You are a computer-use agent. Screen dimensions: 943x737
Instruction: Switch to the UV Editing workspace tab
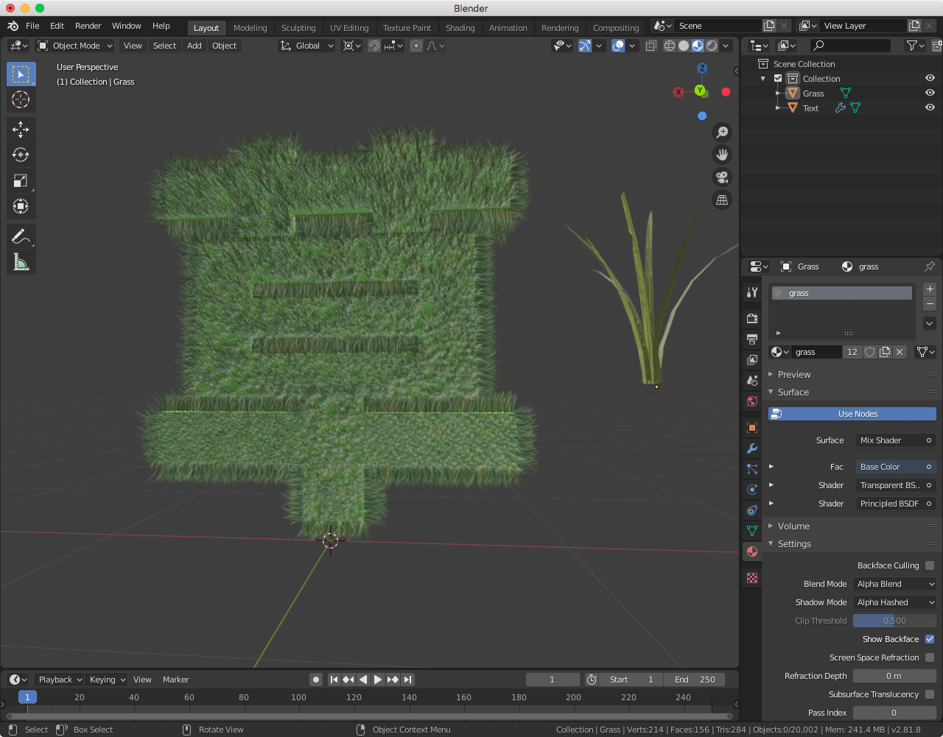pyautogui.click(x=349, y=28)
